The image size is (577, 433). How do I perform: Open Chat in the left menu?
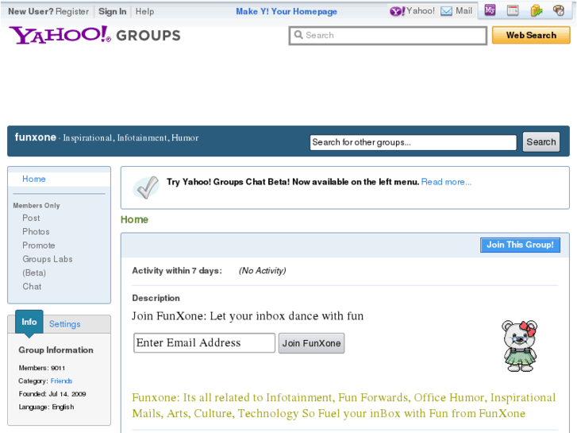(x=32, y=286)
